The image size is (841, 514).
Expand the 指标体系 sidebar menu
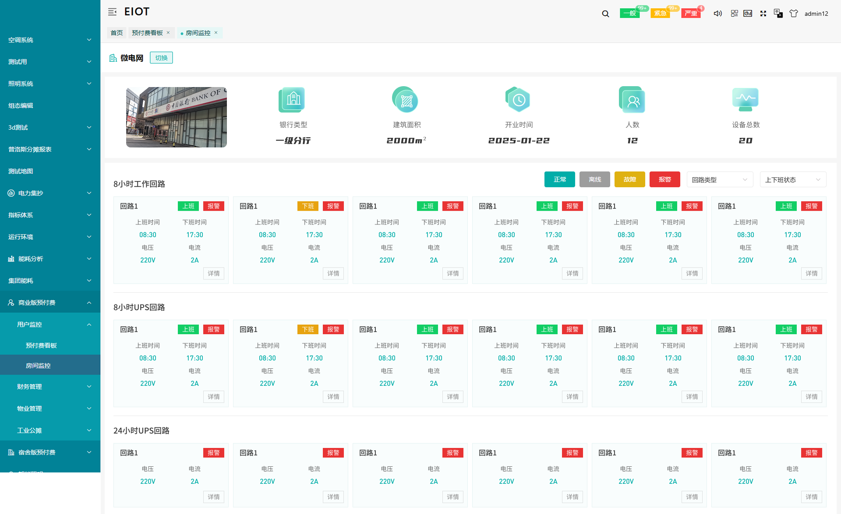(x=50, y=215)
